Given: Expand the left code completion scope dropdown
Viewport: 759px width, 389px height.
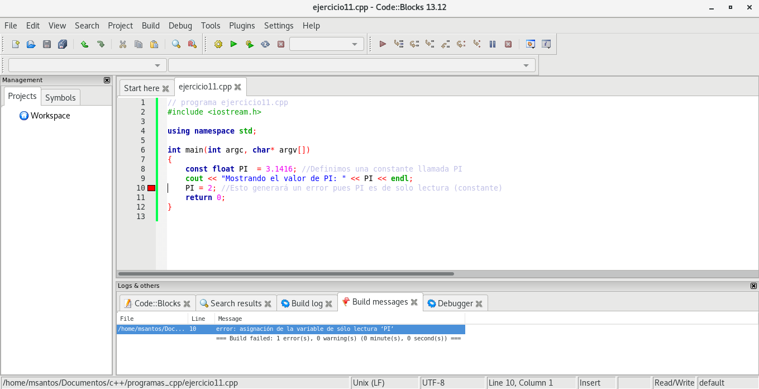Looking at the screenshot, I should (88, 65).
